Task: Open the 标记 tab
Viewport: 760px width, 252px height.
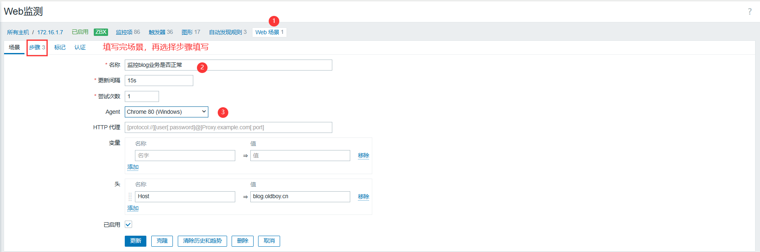Action: tap(60, 47)
